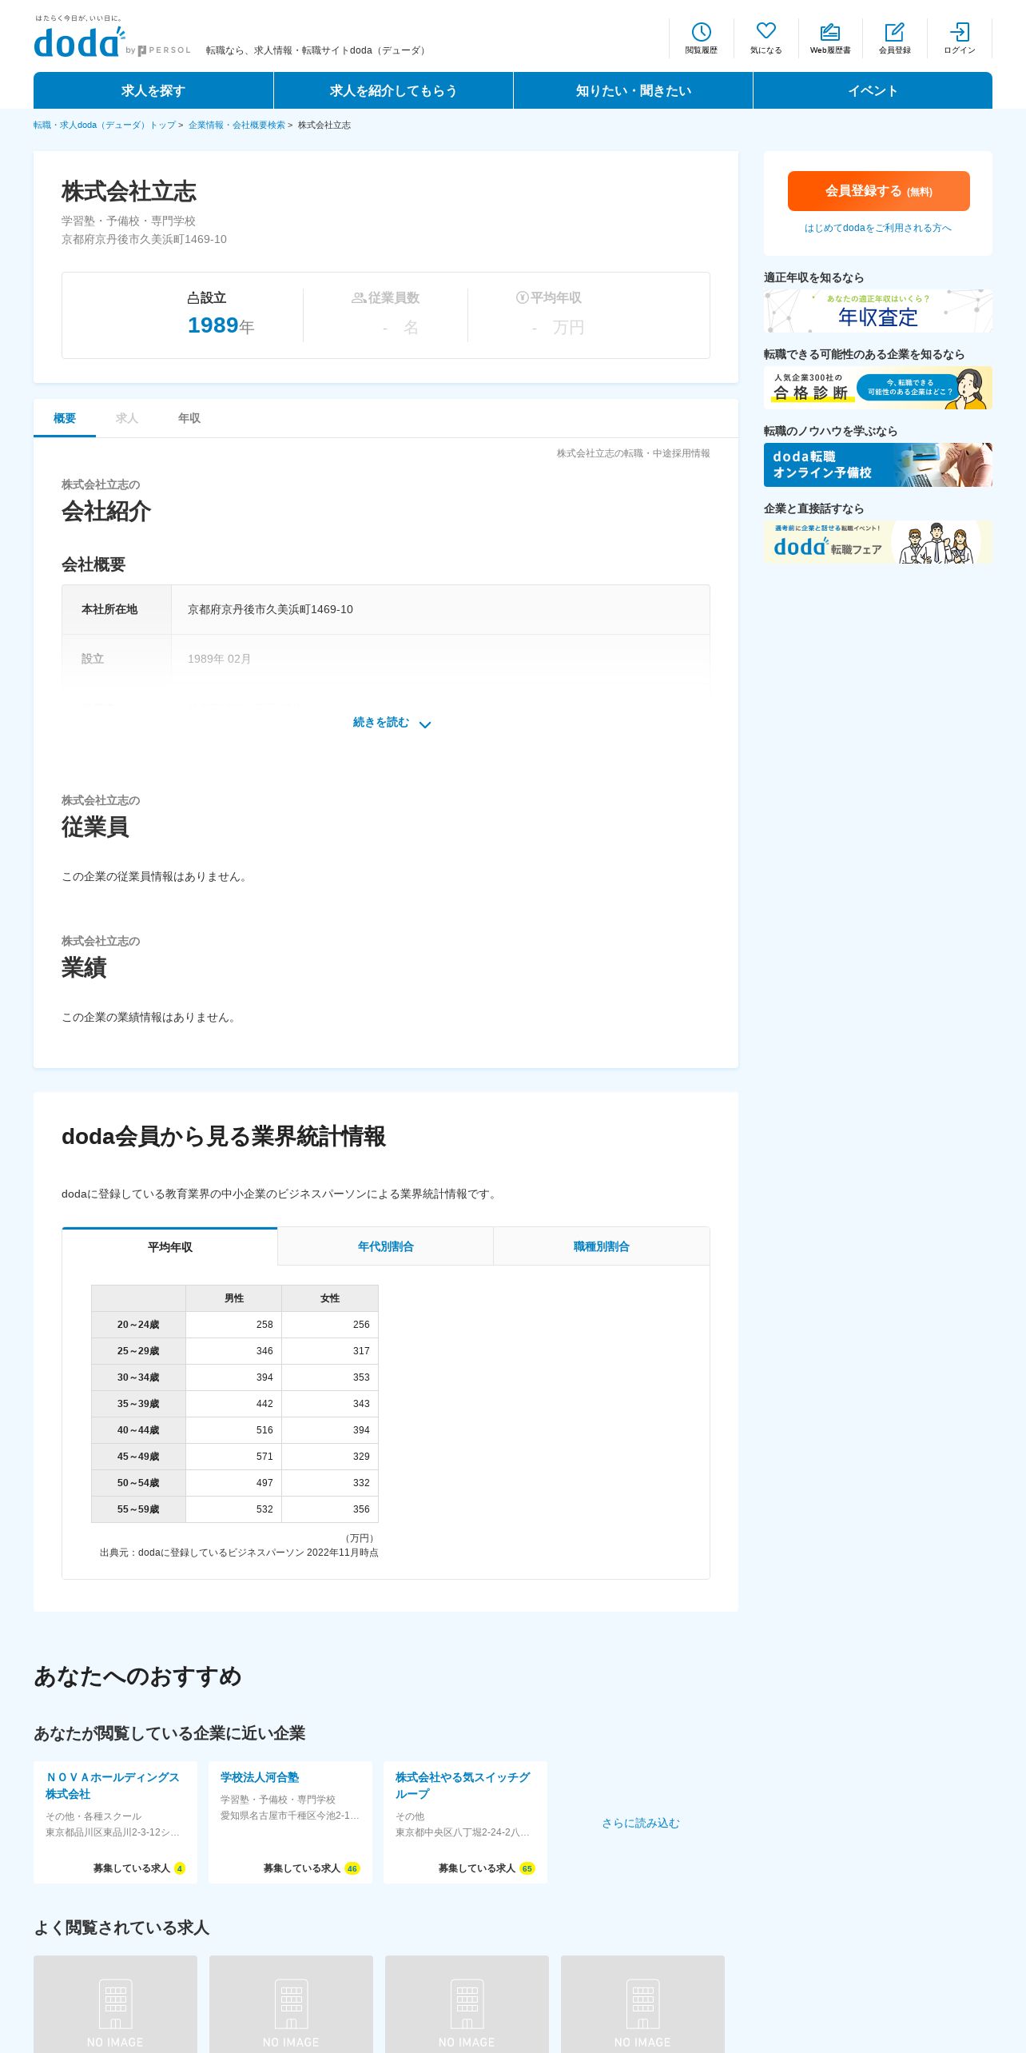
Task: Go to doda top breadcrumb link
Action: point(105,125)
